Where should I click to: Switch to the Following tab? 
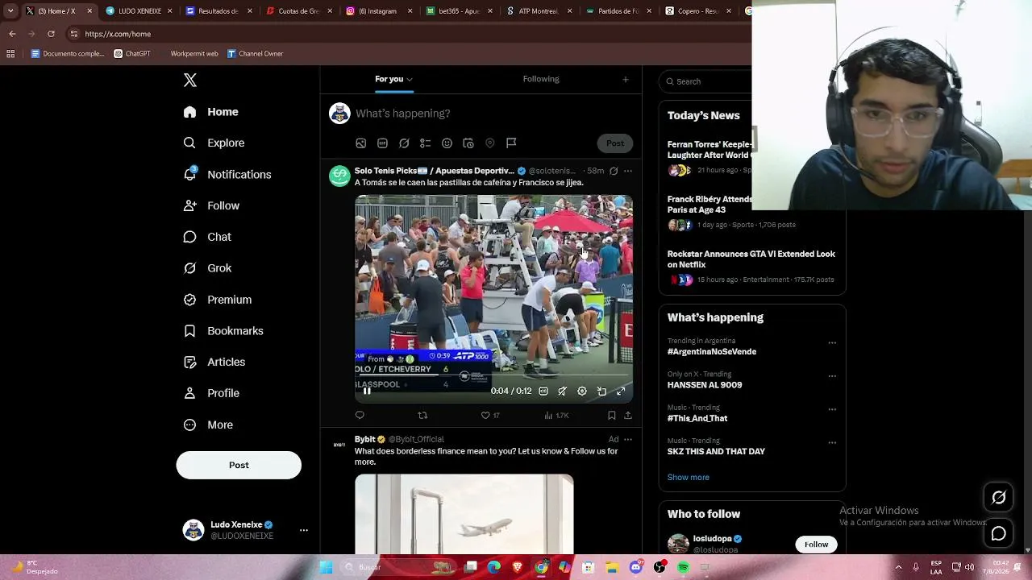(541, 79)
